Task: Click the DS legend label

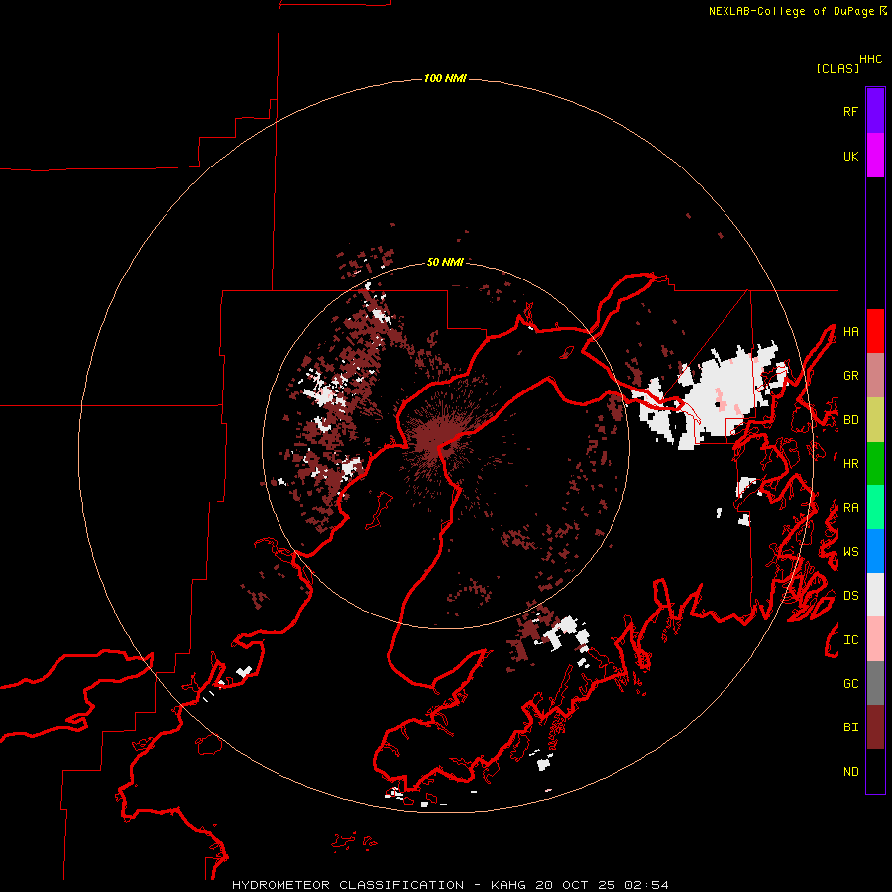Action: point(850,596)
